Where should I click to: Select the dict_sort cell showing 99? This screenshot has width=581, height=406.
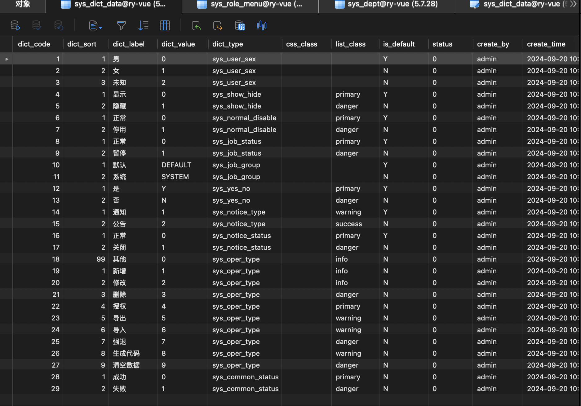pos(86,259)
